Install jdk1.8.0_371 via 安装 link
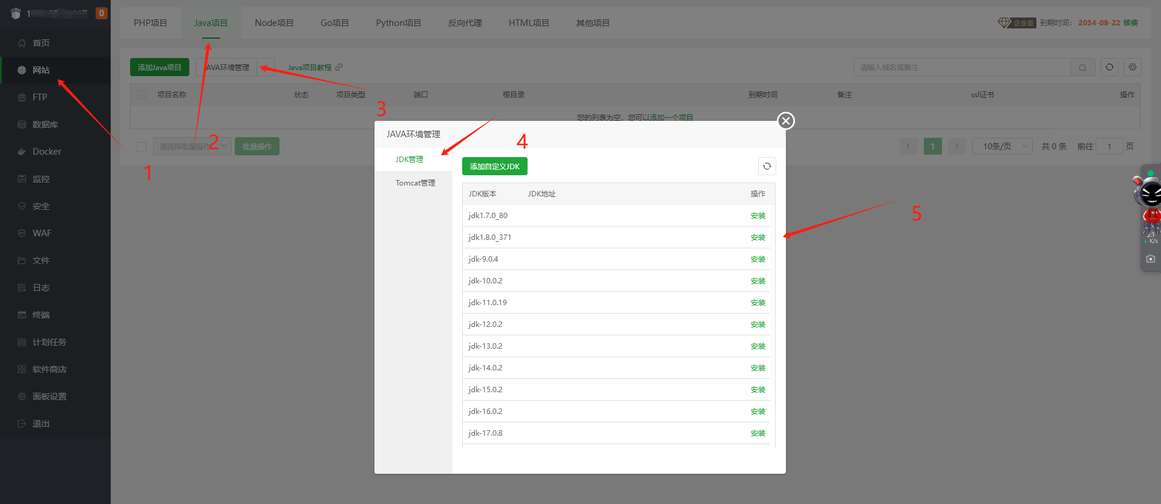Viewport: 1161px width, 504px height. (x=757, y=237)
